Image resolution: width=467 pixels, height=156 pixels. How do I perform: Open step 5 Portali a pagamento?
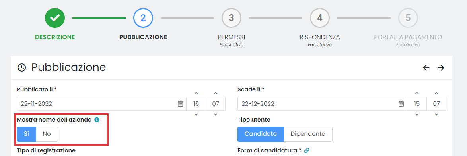tap(408, 18)
